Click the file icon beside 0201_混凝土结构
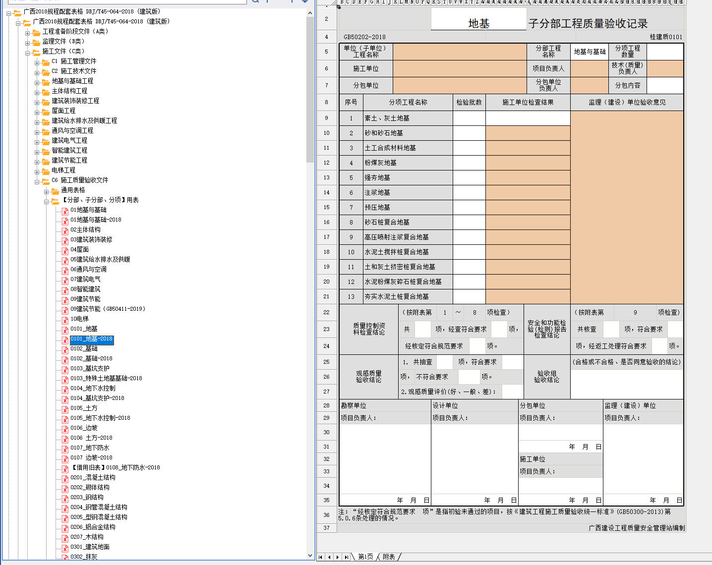The height and width of the screenshot is (565, 712). point(65,478)
